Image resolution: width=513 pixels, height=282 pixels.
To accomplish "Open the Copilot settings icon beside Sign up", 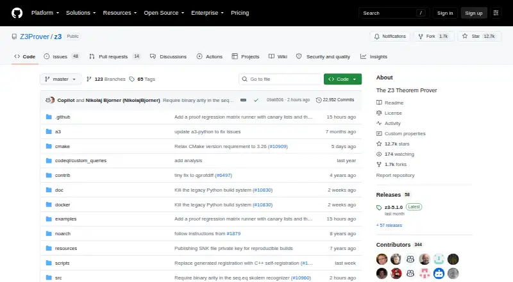I will click(496, 13).
